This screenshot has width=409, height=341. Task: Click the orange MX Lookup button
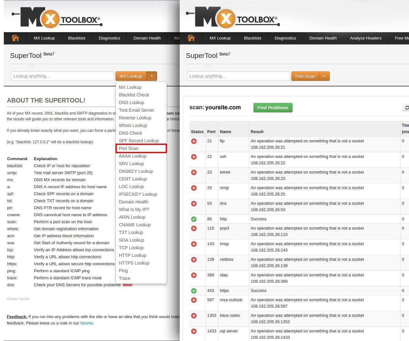(x=131, y=76)
